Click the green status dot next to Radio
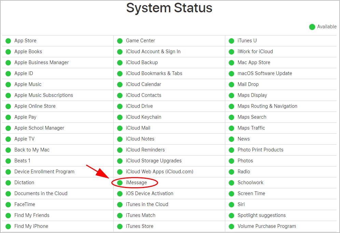Viewport: 340px width, 233px height. (231, 172)
